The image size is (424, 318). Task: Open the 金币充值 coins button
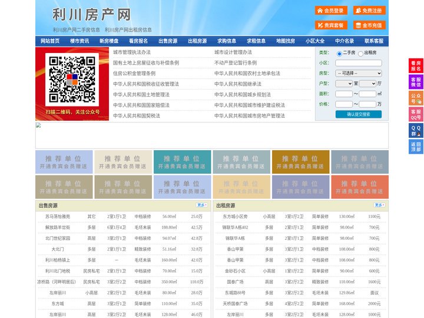point(369,25)
